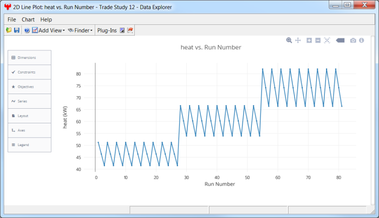Select the pan tool above the chart
Viewport: 379px width, 218px height.
click(298, 40)
